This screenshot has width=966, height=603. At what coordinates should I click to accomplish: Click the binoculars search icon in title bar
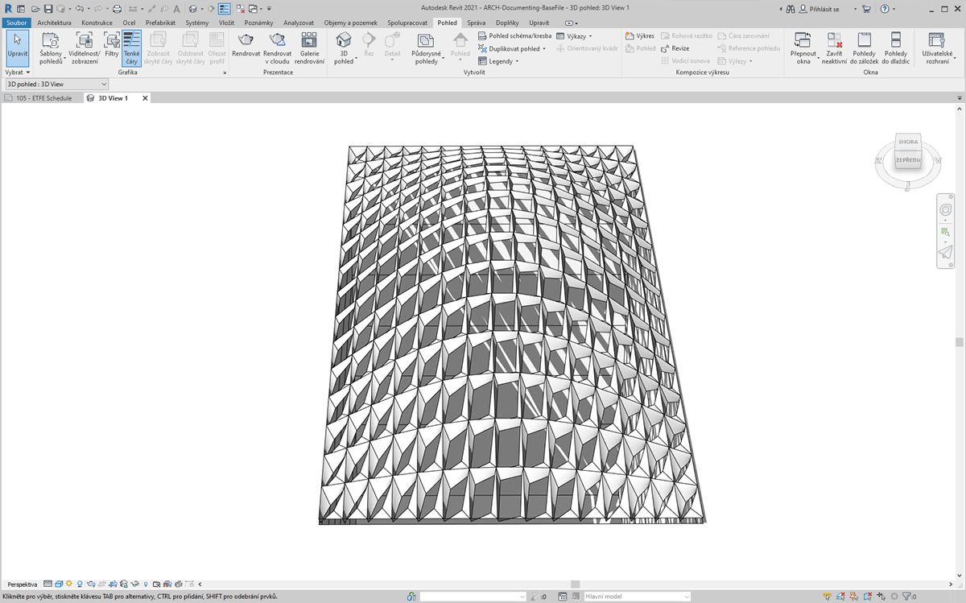(x=791, y=9)
